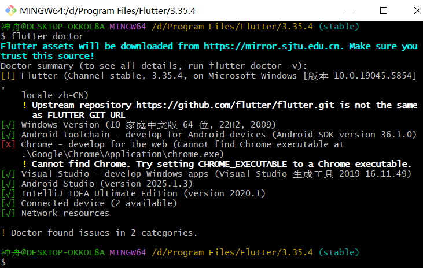The image size is (423, 268).
Task: Click the yellow '!' before Cannot find Chrome
Action: 24,164
